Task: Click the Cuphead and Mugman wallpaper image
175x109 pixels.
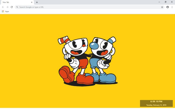Action: 88,61
